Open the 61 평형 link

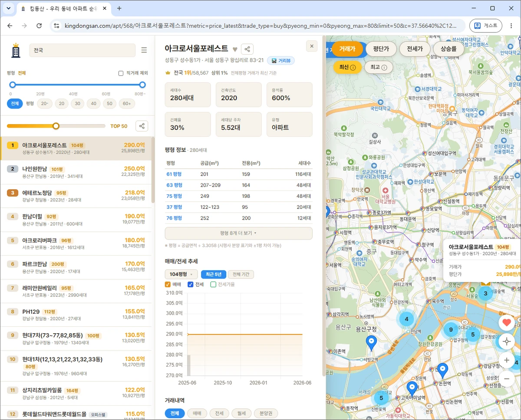tap(174, 174)
